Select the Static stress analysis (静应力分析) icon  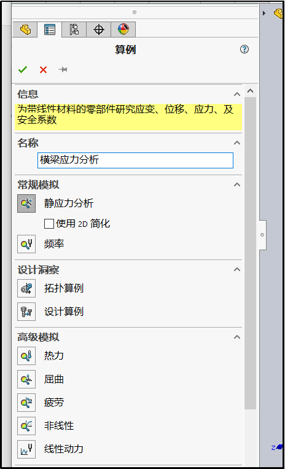pyautogui.click(x=26, y=203)
